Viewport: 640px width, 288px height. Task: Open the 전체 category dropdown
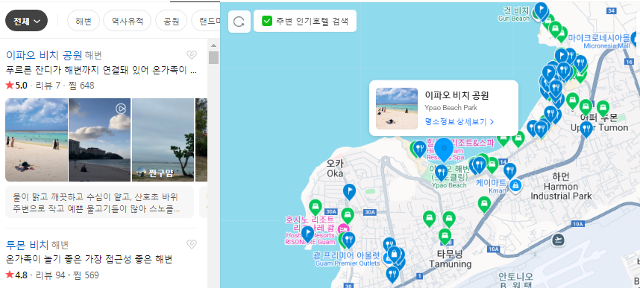pos(27,21)
